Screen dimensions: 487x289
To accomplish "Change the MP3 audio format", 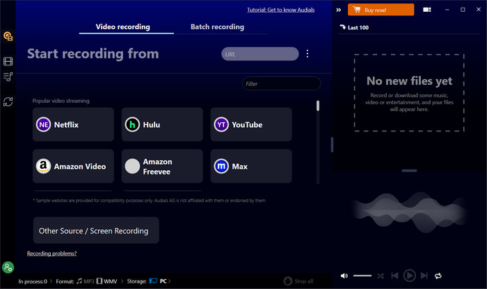I will tap(86, 281).
